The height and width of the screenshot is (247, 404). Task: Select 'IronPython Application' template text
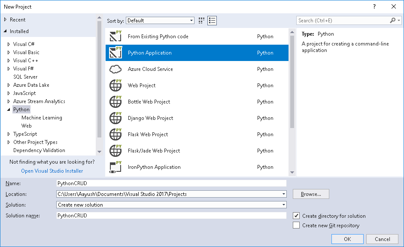point(154,167)
